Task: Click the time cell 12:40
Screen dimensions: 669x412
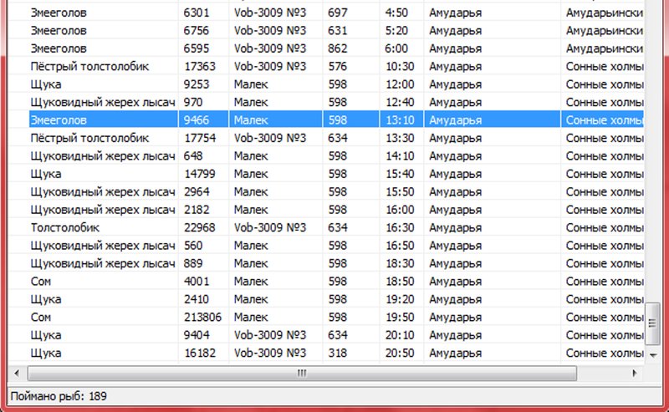Action: [400, 102]
